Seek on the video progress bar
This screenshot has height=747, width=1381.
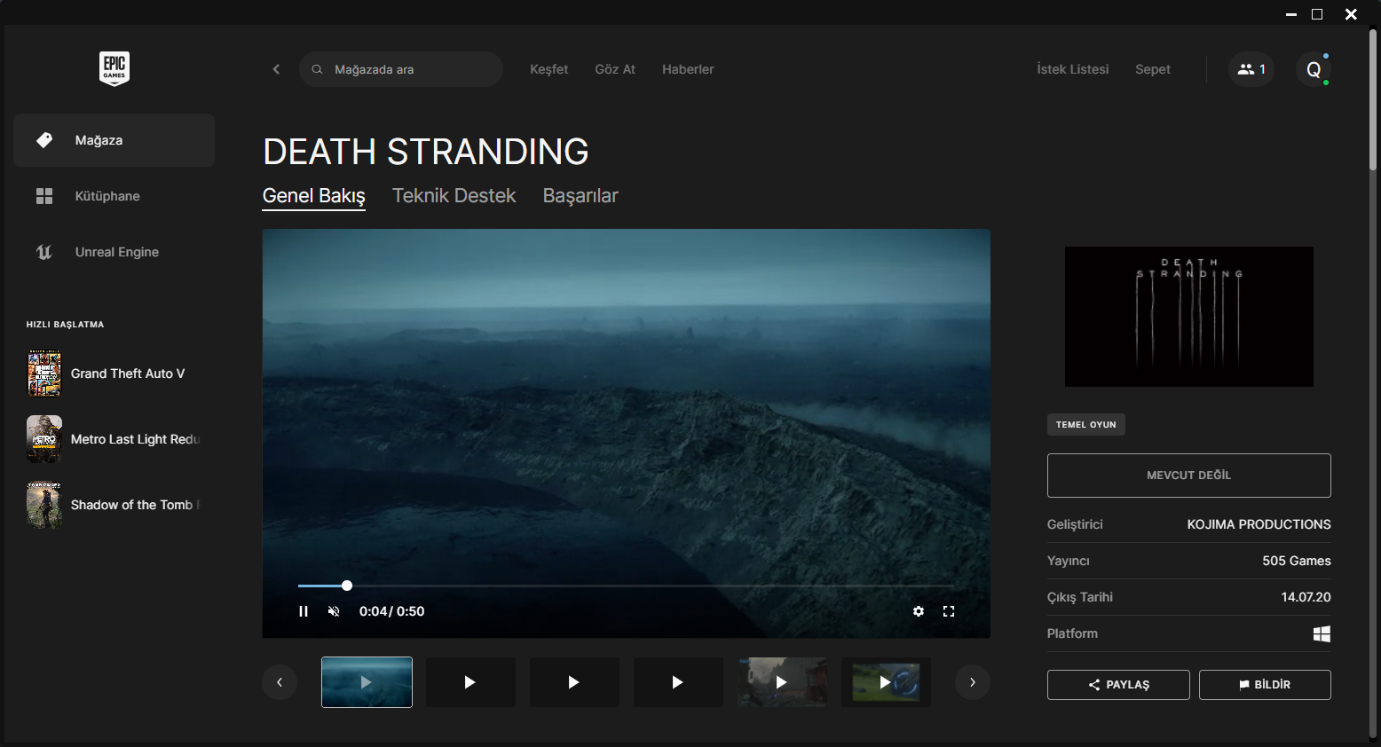pos(626,586)
